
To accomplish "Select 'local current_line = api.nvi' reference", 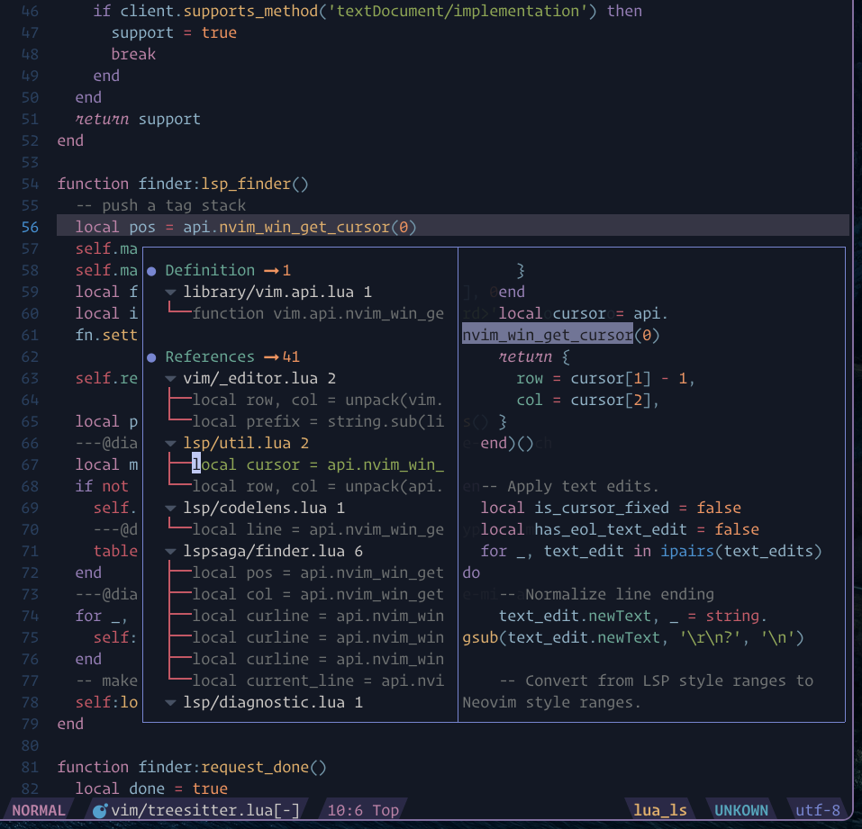I will coord(318,680).
